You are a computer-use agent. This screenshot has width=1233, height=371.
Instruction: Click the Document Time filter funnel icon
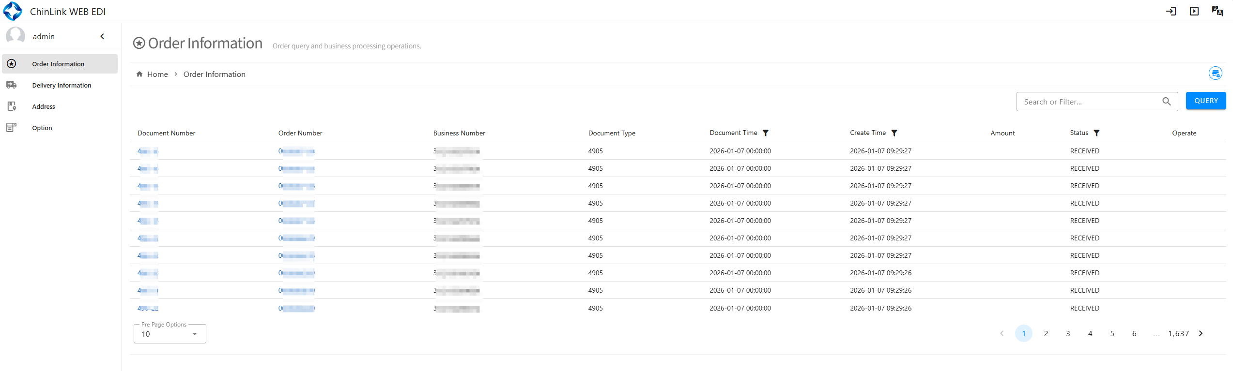pos(766,133)
